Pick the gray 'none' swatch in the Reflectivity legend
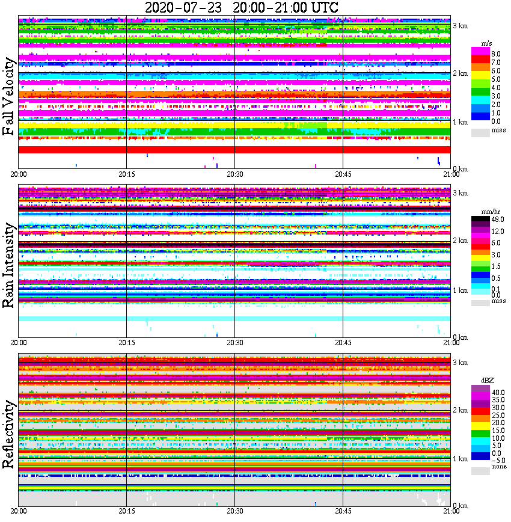The width and height of the screenshot is (511, 522). 480,471
